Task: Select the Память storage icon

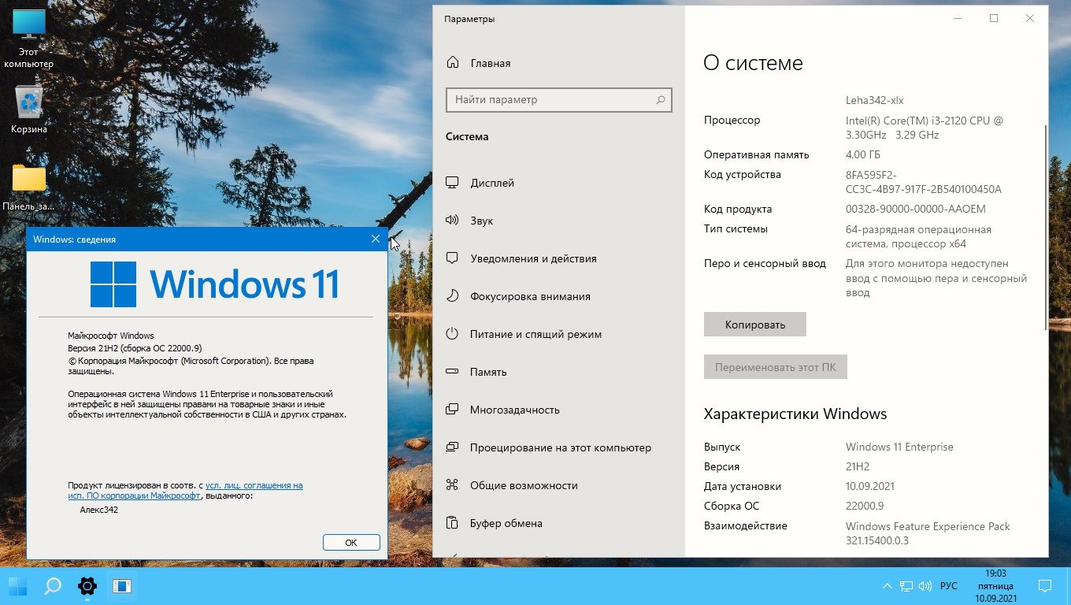Action: click(452, 372)
